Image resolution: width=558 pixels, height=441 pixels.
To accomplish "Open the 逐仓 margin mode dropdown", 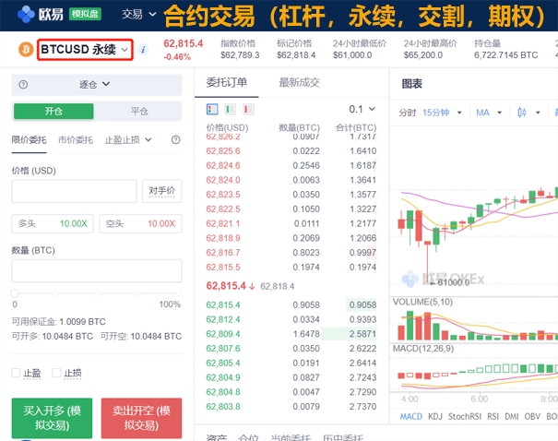I will (x=94, y=84).
